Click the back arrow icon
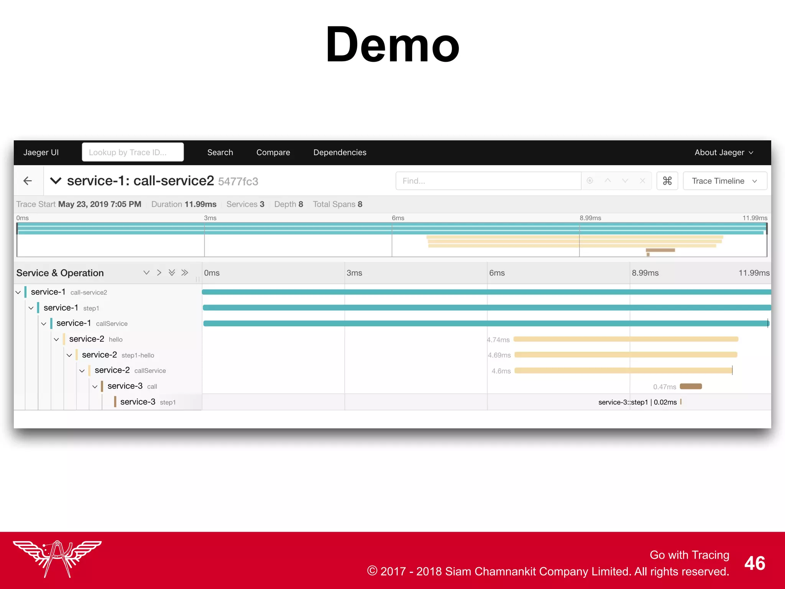The height and width of the screenshot is (589, 785). 28,181
